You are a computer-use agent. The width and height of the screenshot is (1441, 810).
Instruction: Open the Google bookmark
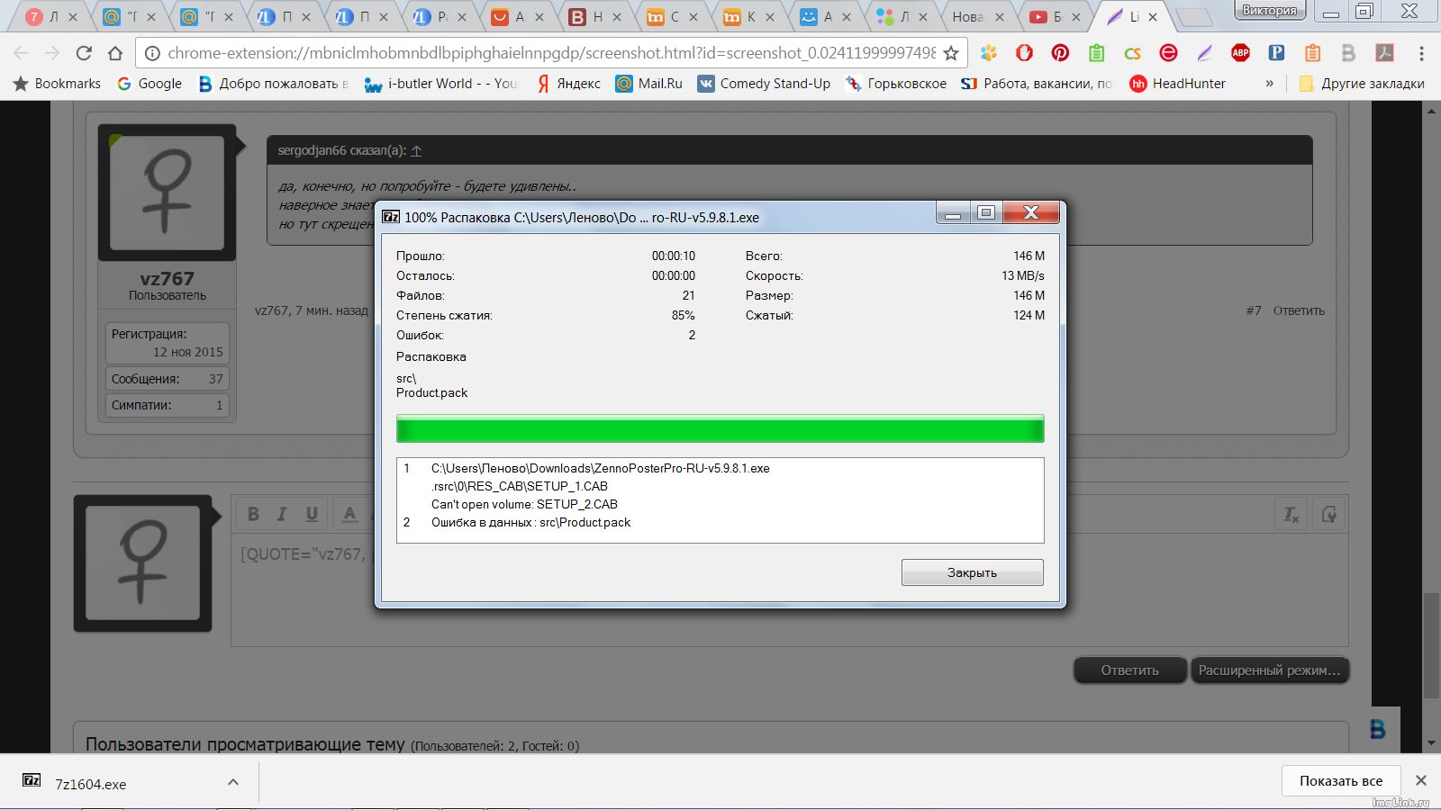point(150,84)
